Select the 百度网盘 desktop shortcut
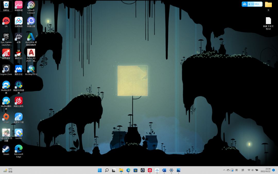278x174 pixels. coord(19,22)
